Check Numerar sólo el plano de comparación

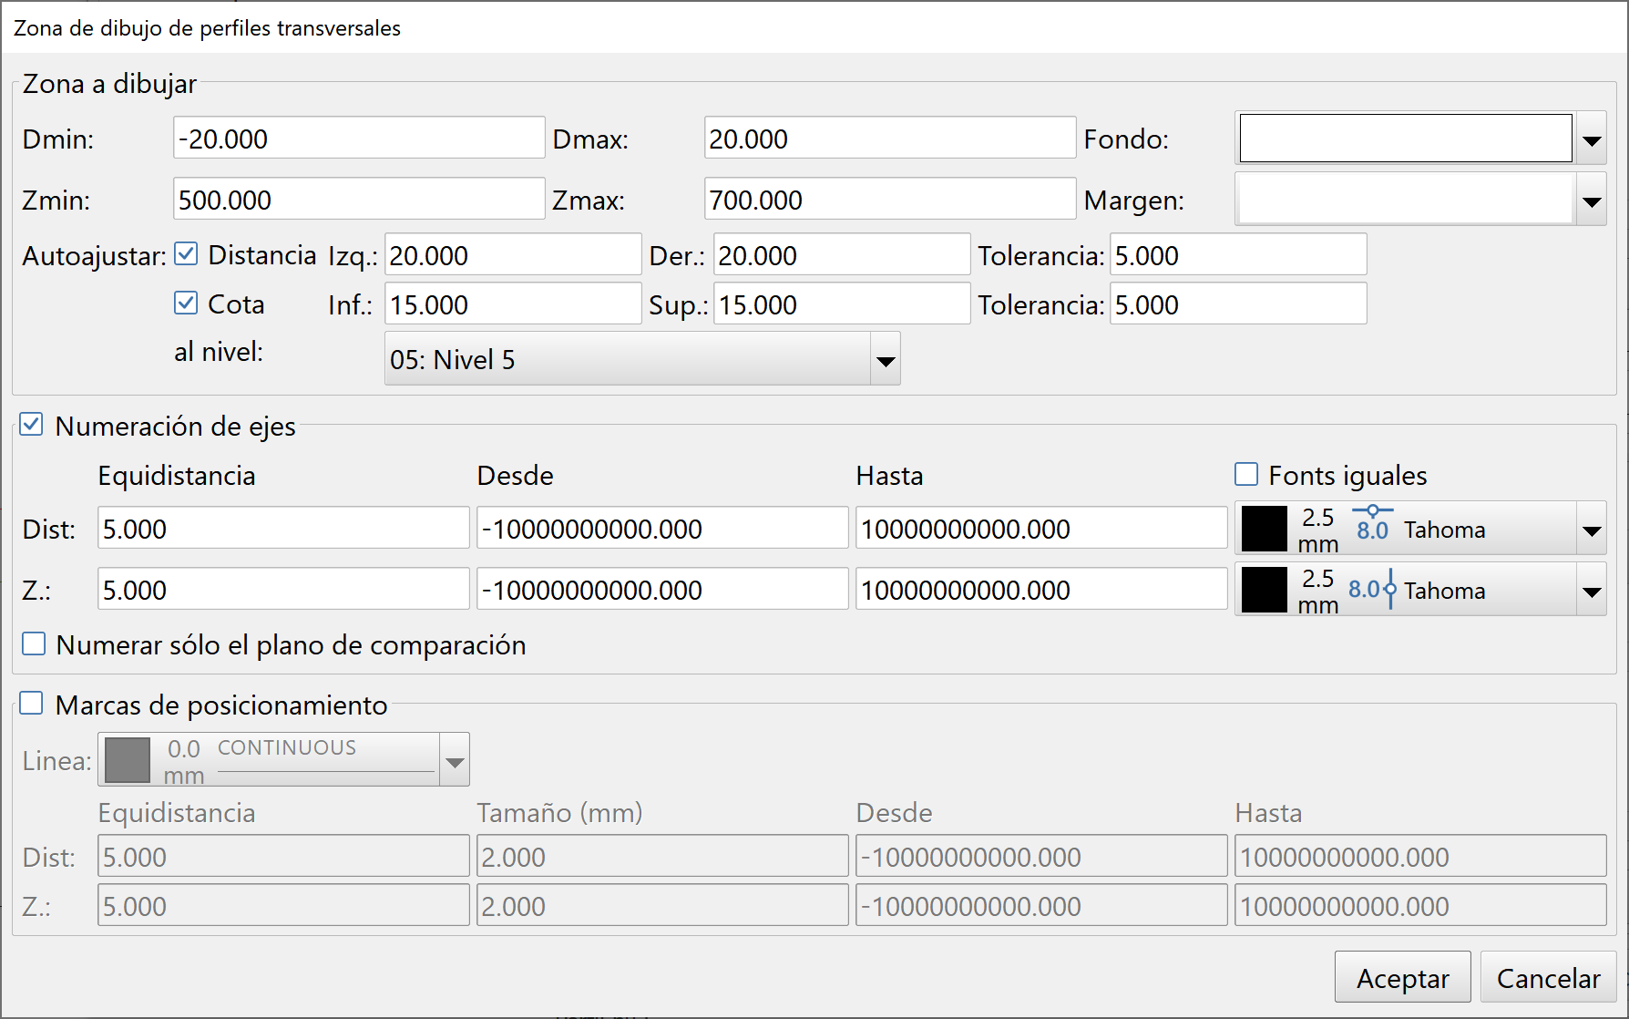click(33, 643)
